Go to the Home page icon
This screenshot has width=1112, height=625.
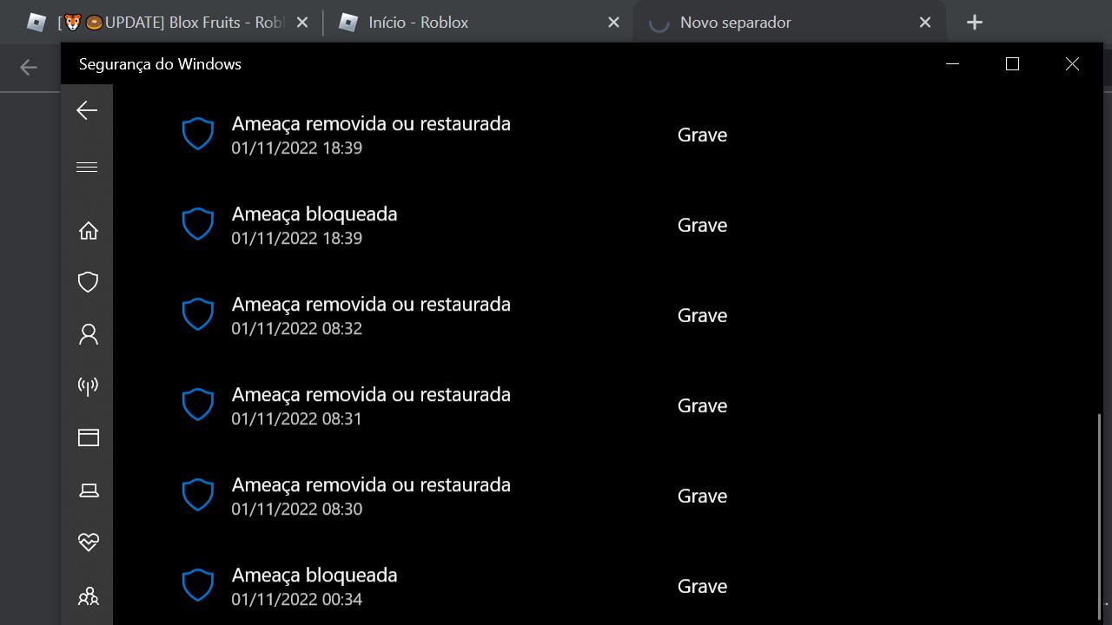tap(88, 231)
